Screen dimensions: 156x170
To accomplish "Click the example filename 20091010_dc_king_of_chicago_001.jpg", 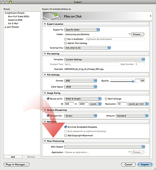I will point(84,69).
